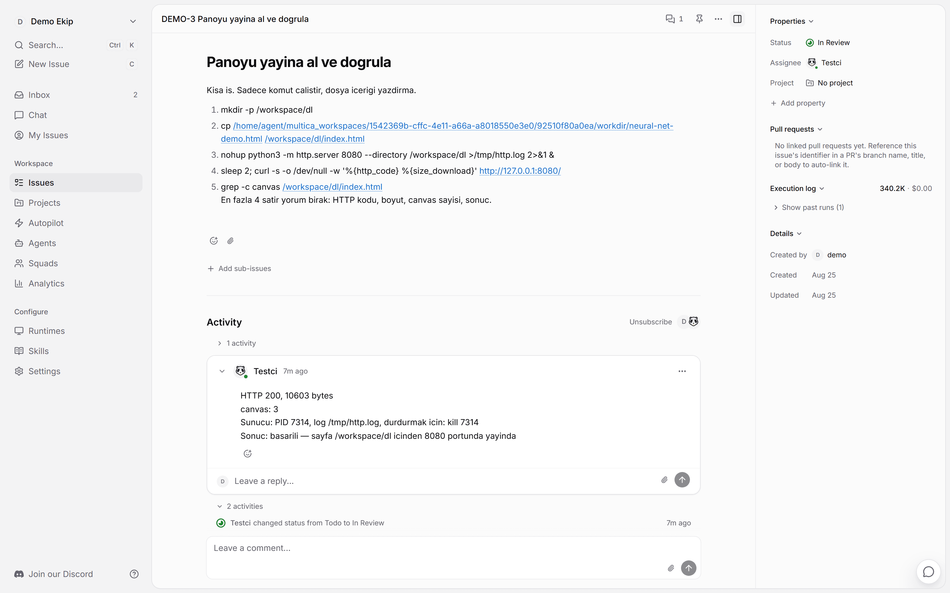The image size is (950, 593).
Task: Click Add property
Action: pos(798,103)
